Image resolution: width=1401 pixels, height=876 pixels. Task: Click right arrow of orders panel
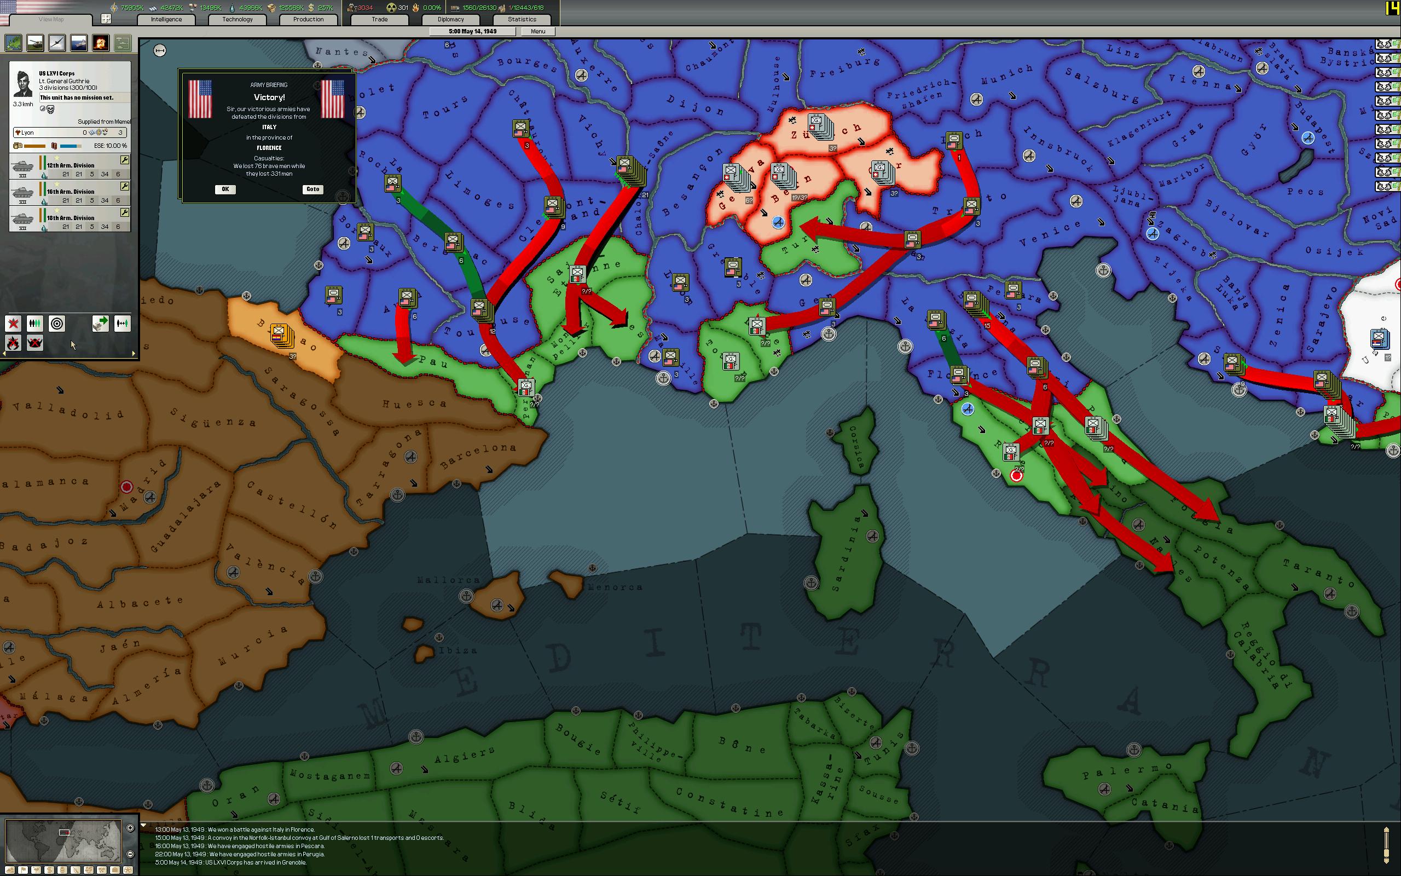[x=134, y=354]
